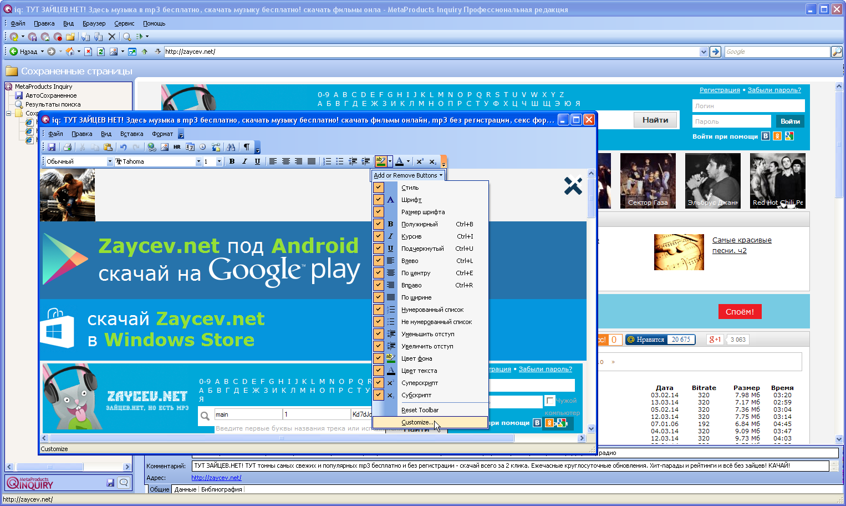Apply Italic formatting button in editor toolbar
846x506 pixels.
pos(244,161)
